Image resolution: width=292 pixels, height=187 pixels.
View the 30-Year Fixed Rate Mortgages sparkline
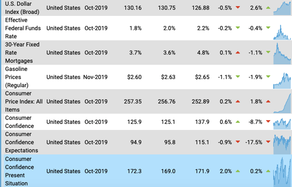[282, 54]
